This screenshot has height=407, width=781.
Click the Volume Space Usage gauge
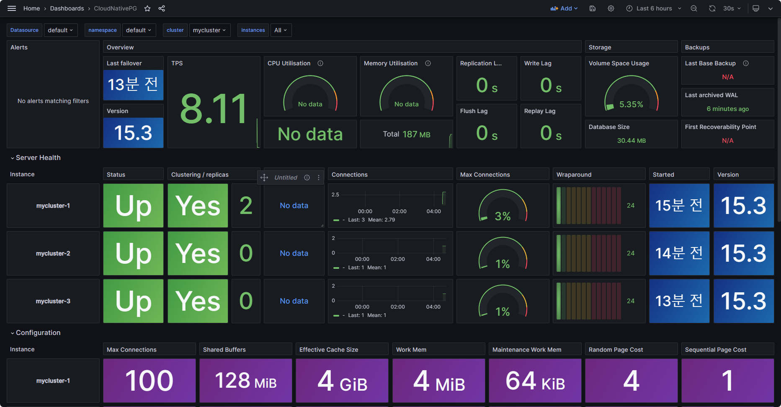click(632, 93)
